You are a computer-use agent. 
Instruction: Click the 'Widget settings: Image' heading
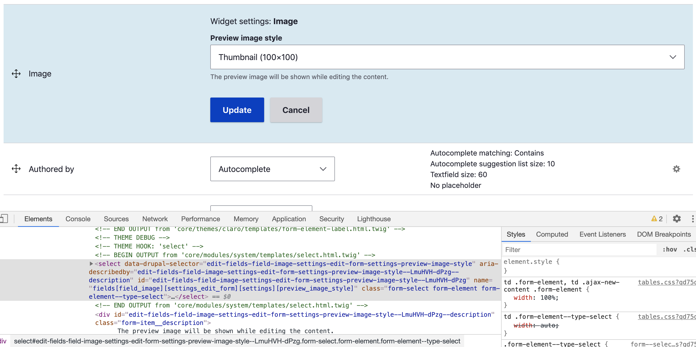[x=254, y=21]
